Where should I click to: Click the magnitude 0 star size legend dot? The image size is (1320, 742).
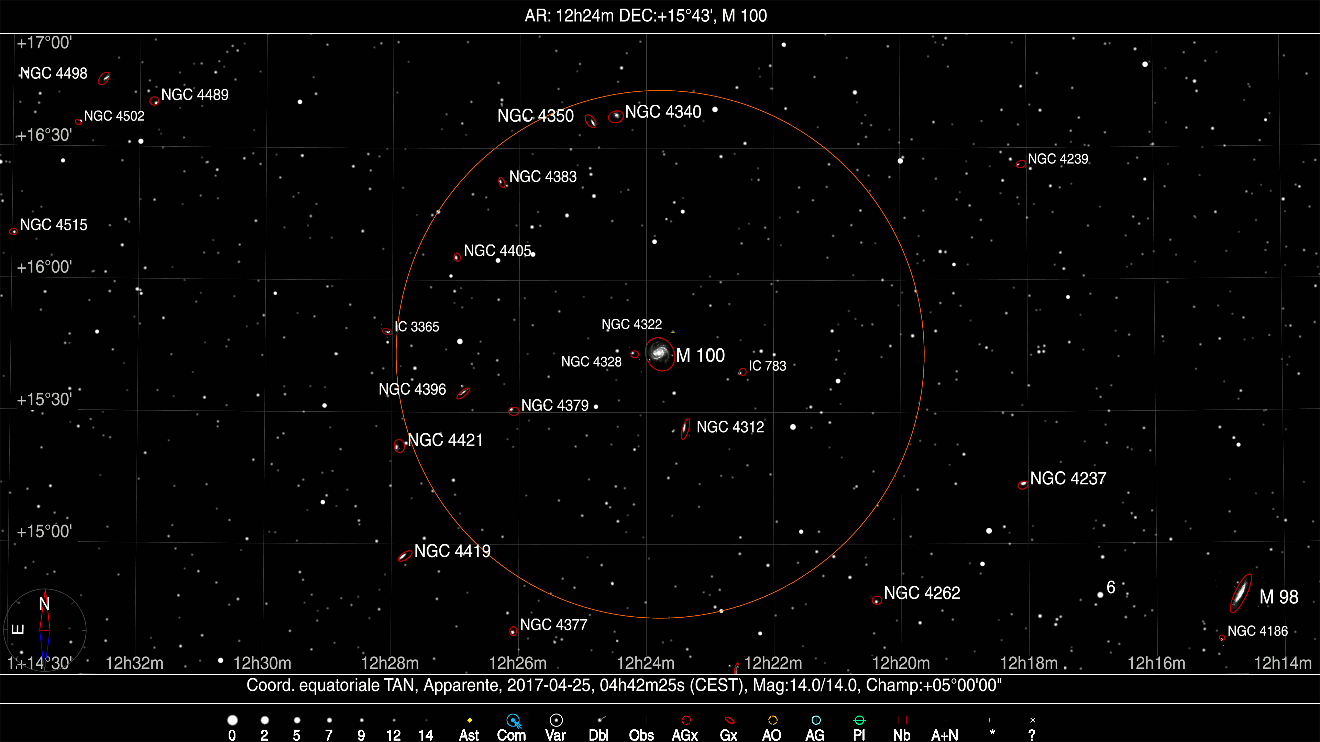(233, 720)
